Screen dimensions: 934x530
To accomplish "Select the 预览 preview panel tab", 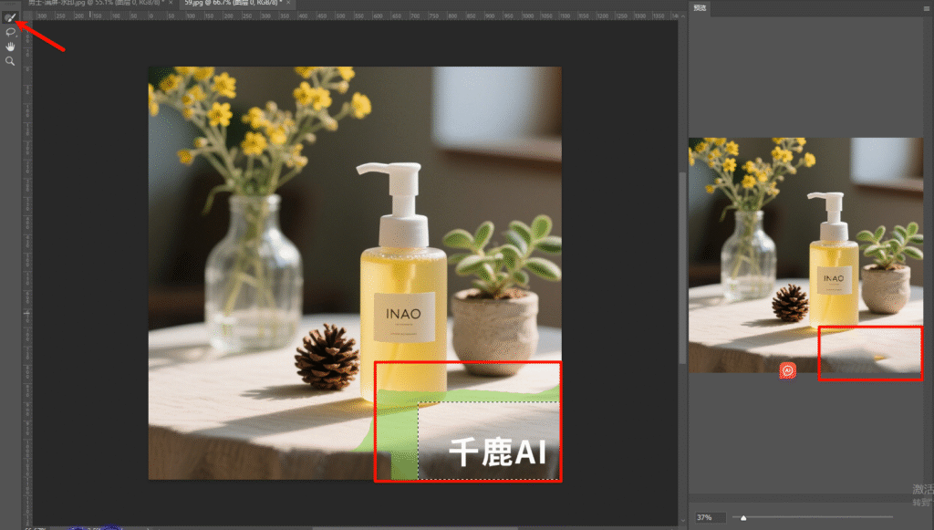I will point(700,8).
